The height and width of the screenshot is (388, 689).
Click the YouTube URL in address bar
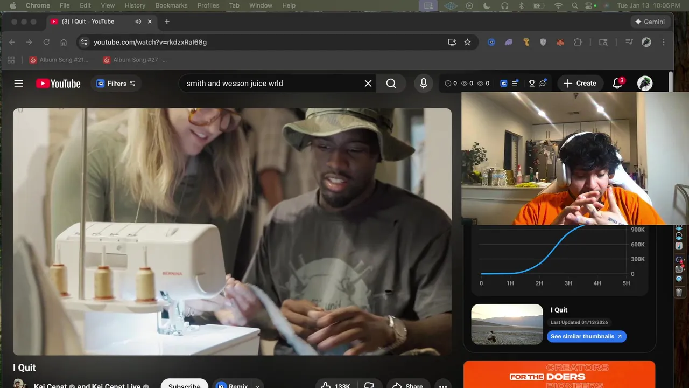150,42
